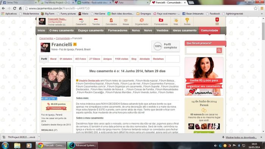Click Mostrar todos os downloads link
This screenshot has width=265, height=149.
point(241,137)
